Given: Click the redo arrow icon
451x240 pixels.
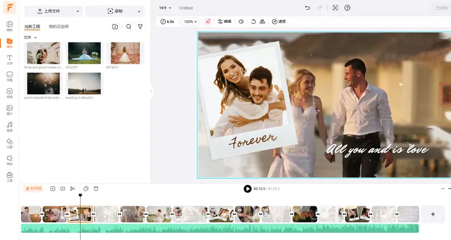Looking at the screenshot, I should coord(319,8).
